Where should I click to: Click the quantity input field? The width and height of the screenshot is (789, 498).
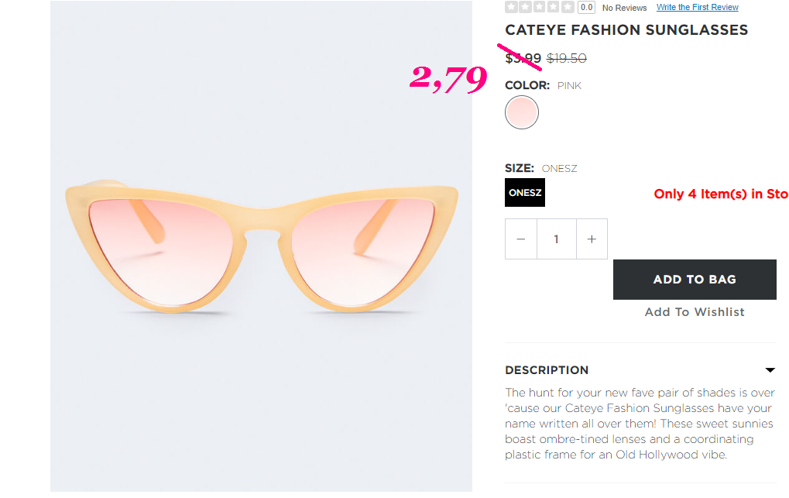point(557,239)
